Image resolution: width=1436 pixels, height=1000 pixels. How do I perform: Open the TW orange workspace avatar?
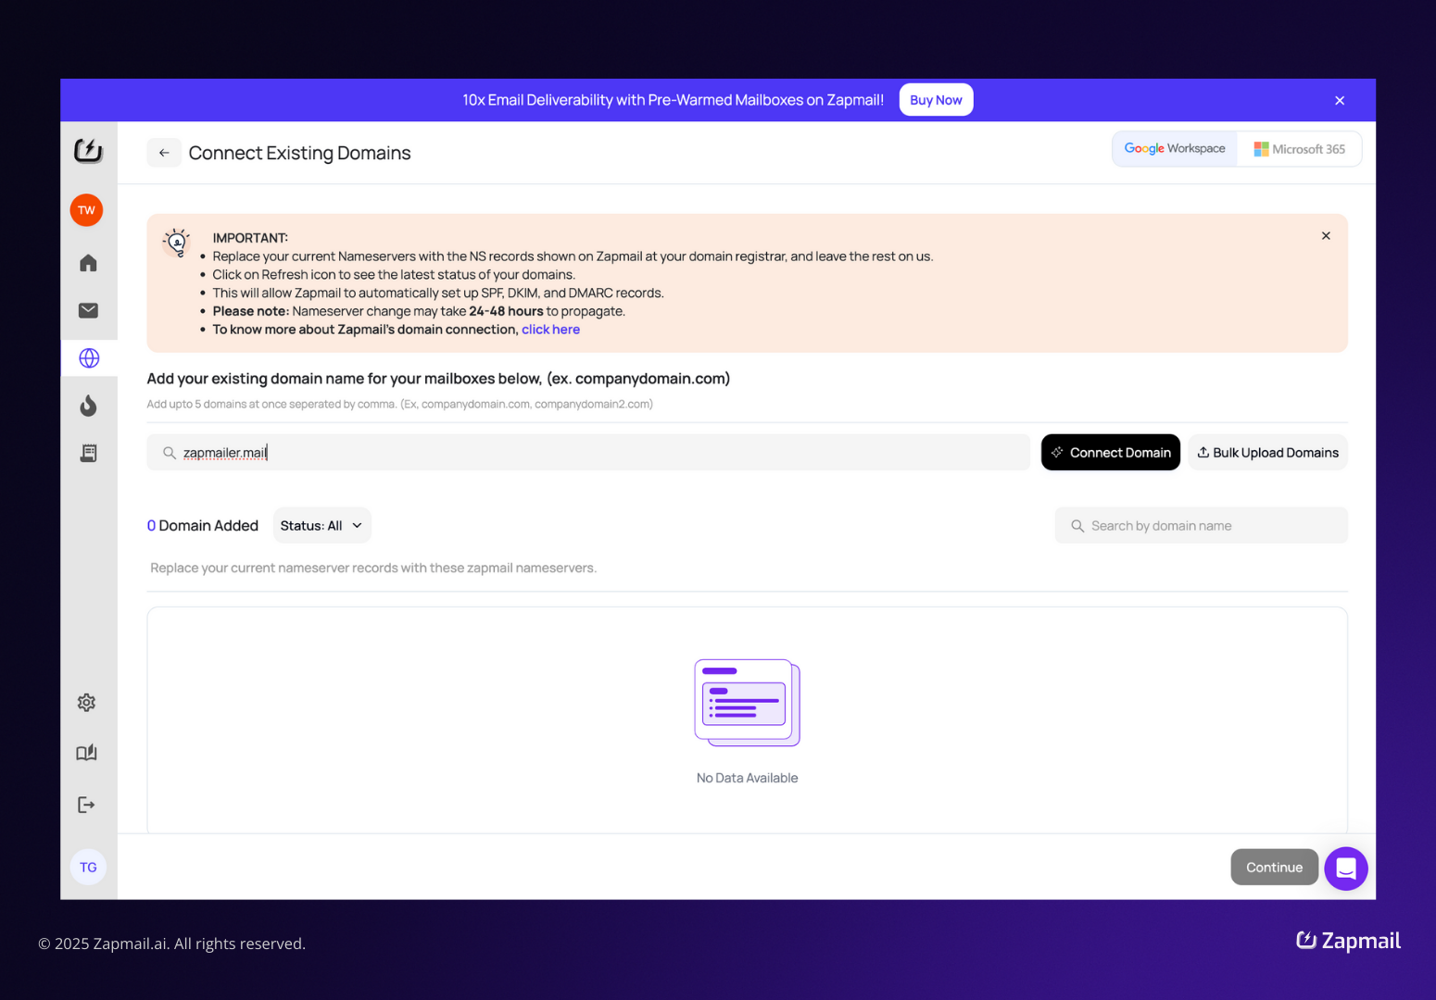tap(86, 210)
